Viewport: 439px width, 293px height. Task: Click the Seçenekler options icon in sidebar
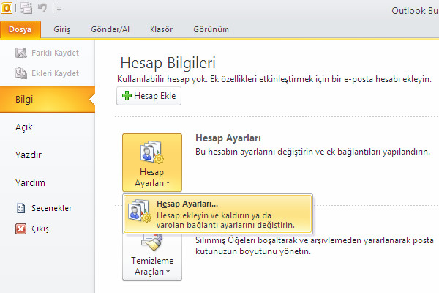coord(20,208)
